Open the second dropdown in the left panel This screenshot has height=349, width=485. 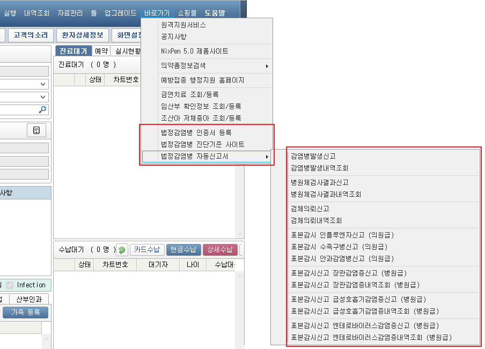click(x=43, y=97)
